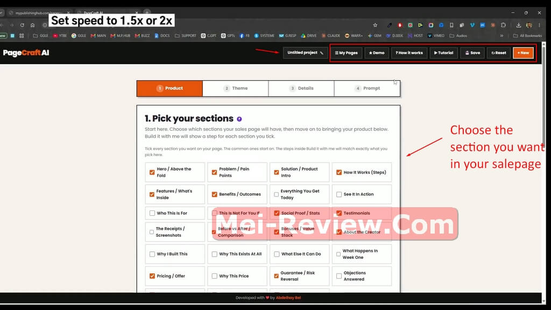Switch to the Details step tab

point(301,88)
